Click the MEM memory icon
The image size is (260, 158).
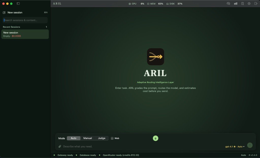coord(148,4)
